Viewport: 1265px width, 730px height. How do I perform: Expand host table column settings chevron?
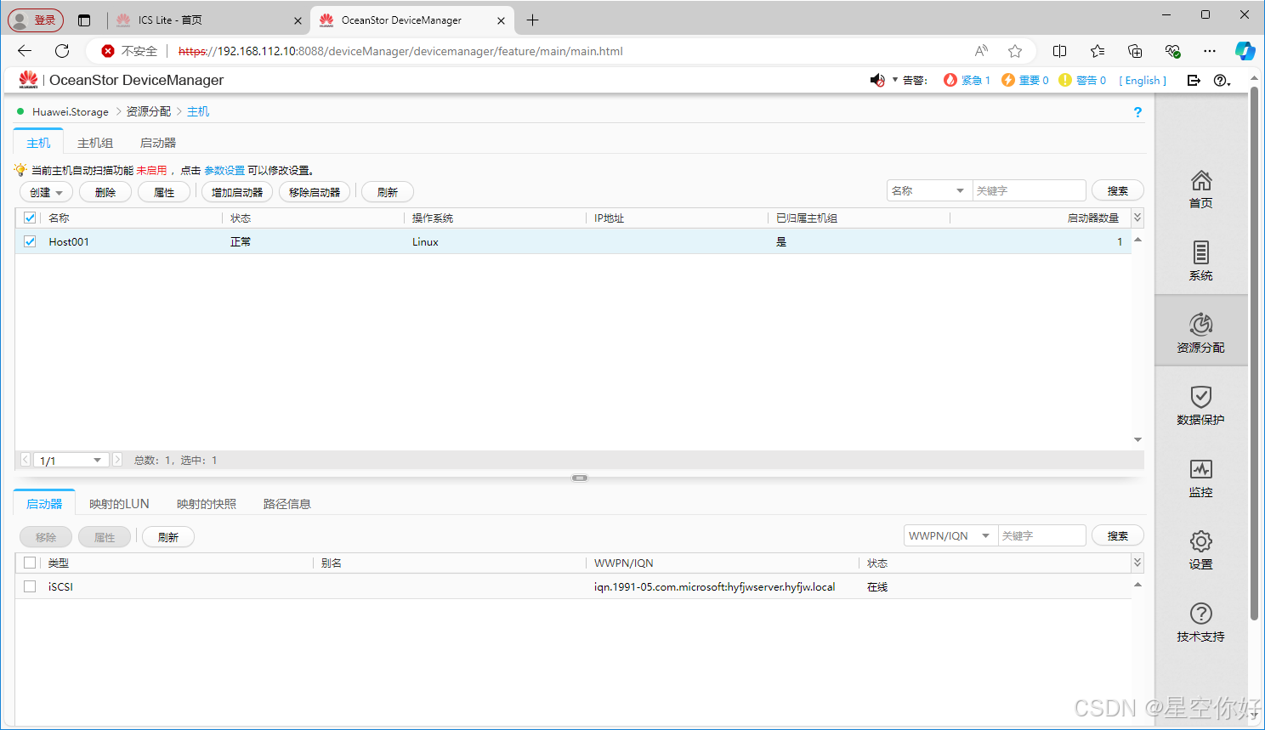pos(1137,218)
